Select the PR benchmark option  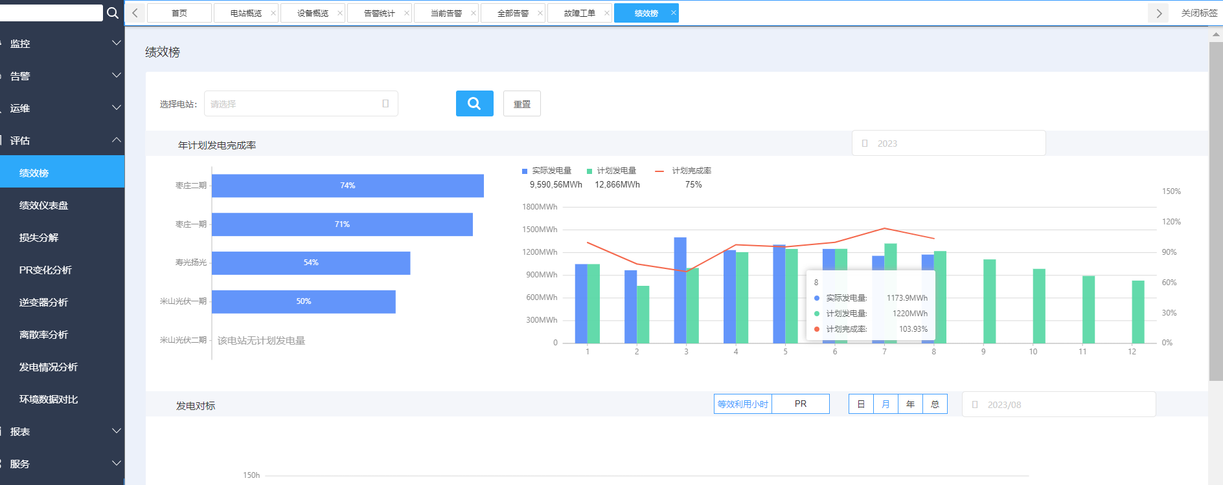click(801, 404)
